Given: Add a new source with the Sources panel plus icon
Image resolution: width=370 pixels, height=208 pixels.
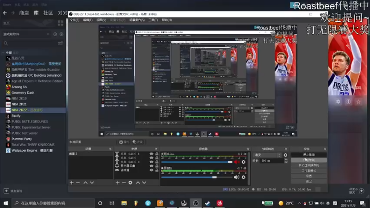Looking at the screenshot, I should pos(117,183).
